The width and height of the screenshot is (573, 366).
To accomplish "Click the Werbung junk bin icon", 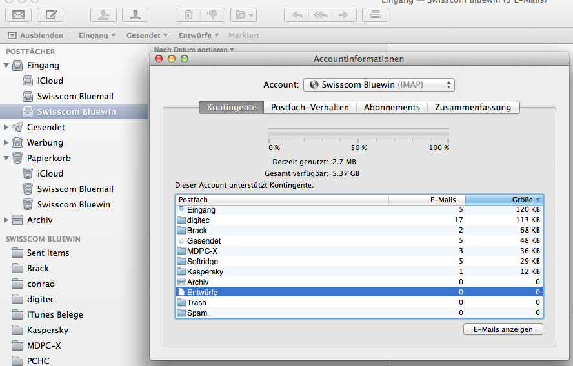I will (17, 142).
